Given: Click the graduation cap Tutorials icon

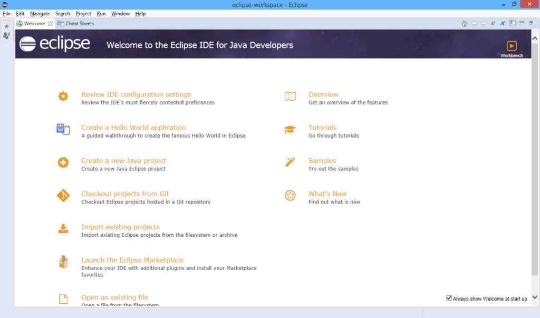Looking at the screenshot, I should [x=290, y=129].
